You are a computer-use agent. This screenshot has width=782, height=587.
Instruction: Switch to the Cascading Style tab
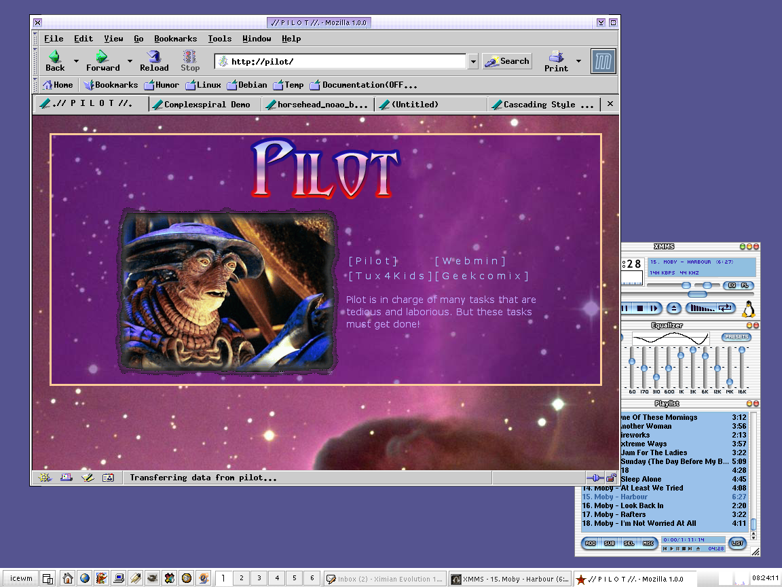[x=543, y=105]
